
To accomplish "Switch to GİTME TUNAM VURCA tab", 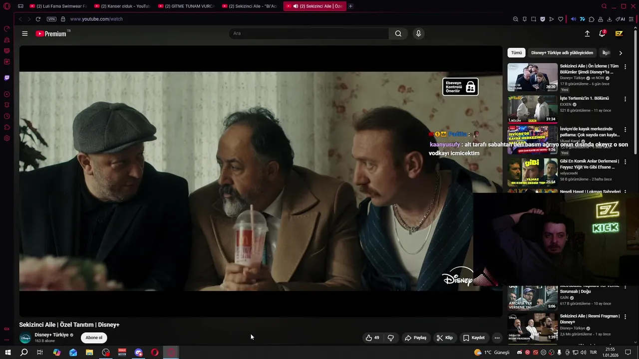I will coord(186,6).
